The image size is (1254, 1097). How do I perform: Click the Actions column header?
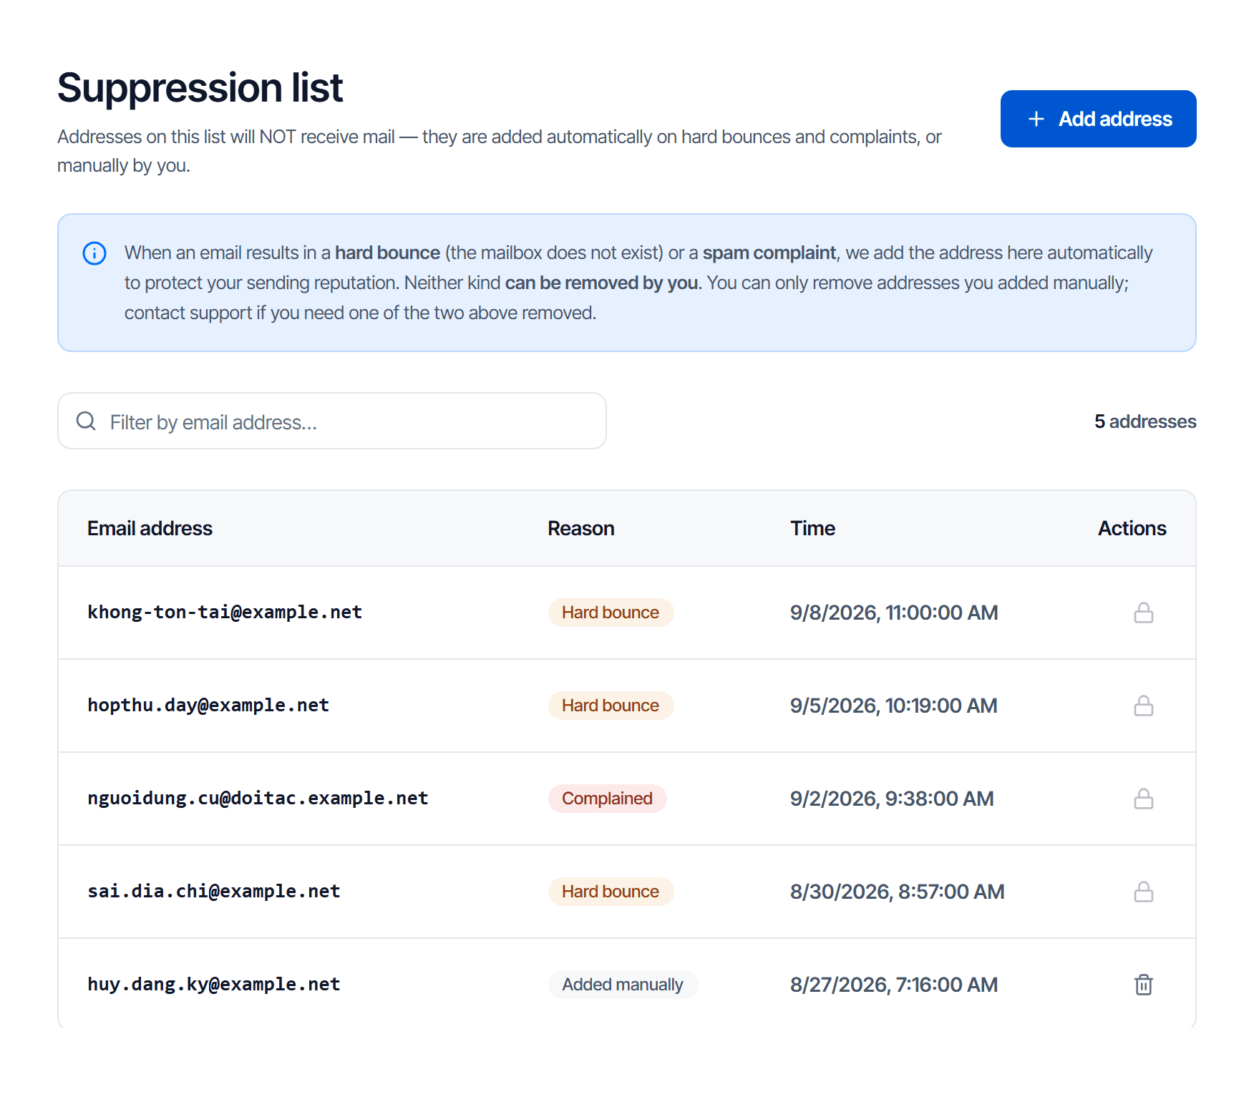(1132, 528)
